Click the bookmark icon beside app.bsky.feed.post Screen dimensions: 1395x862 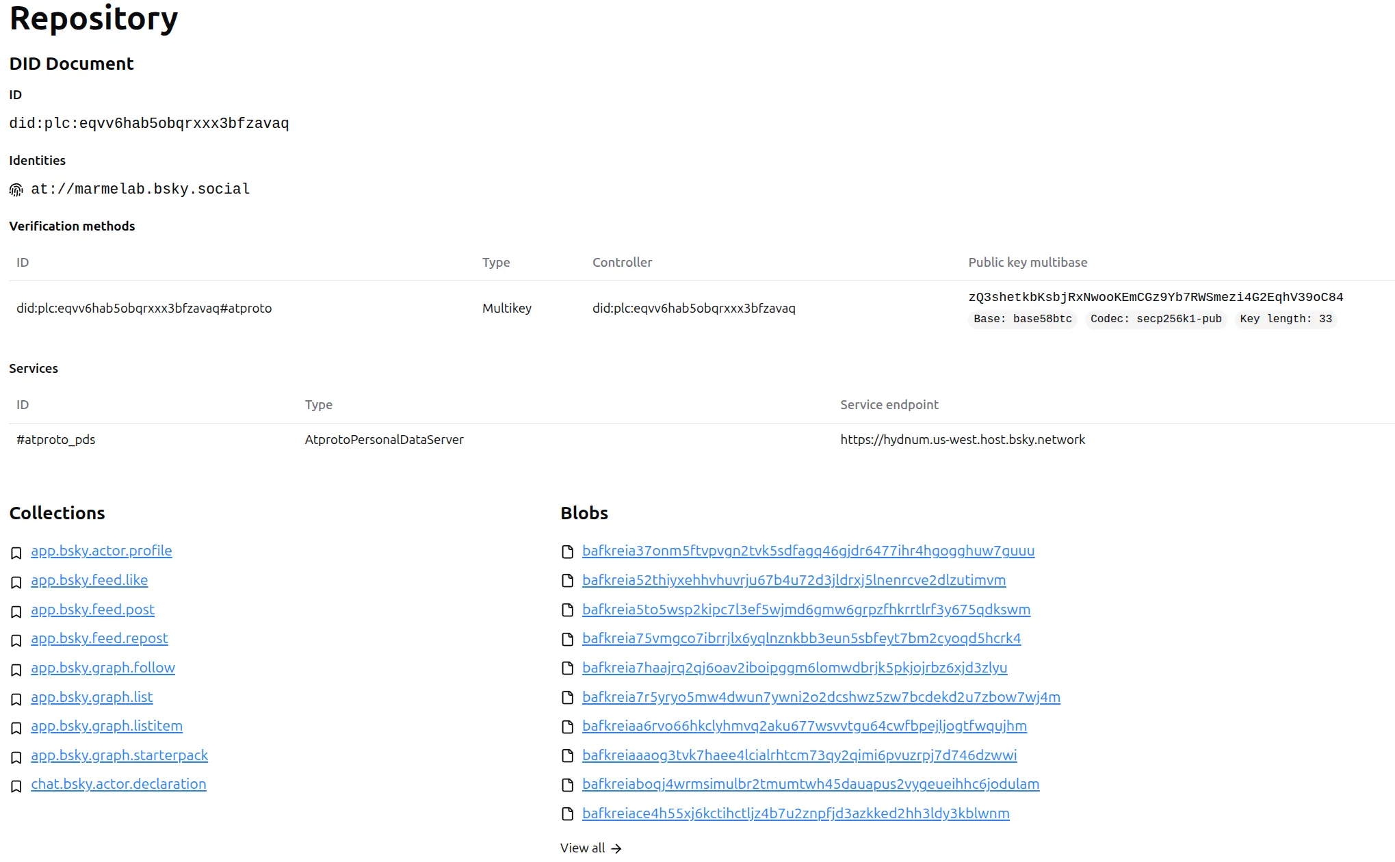pyautogui.click(x=16, y=611)
